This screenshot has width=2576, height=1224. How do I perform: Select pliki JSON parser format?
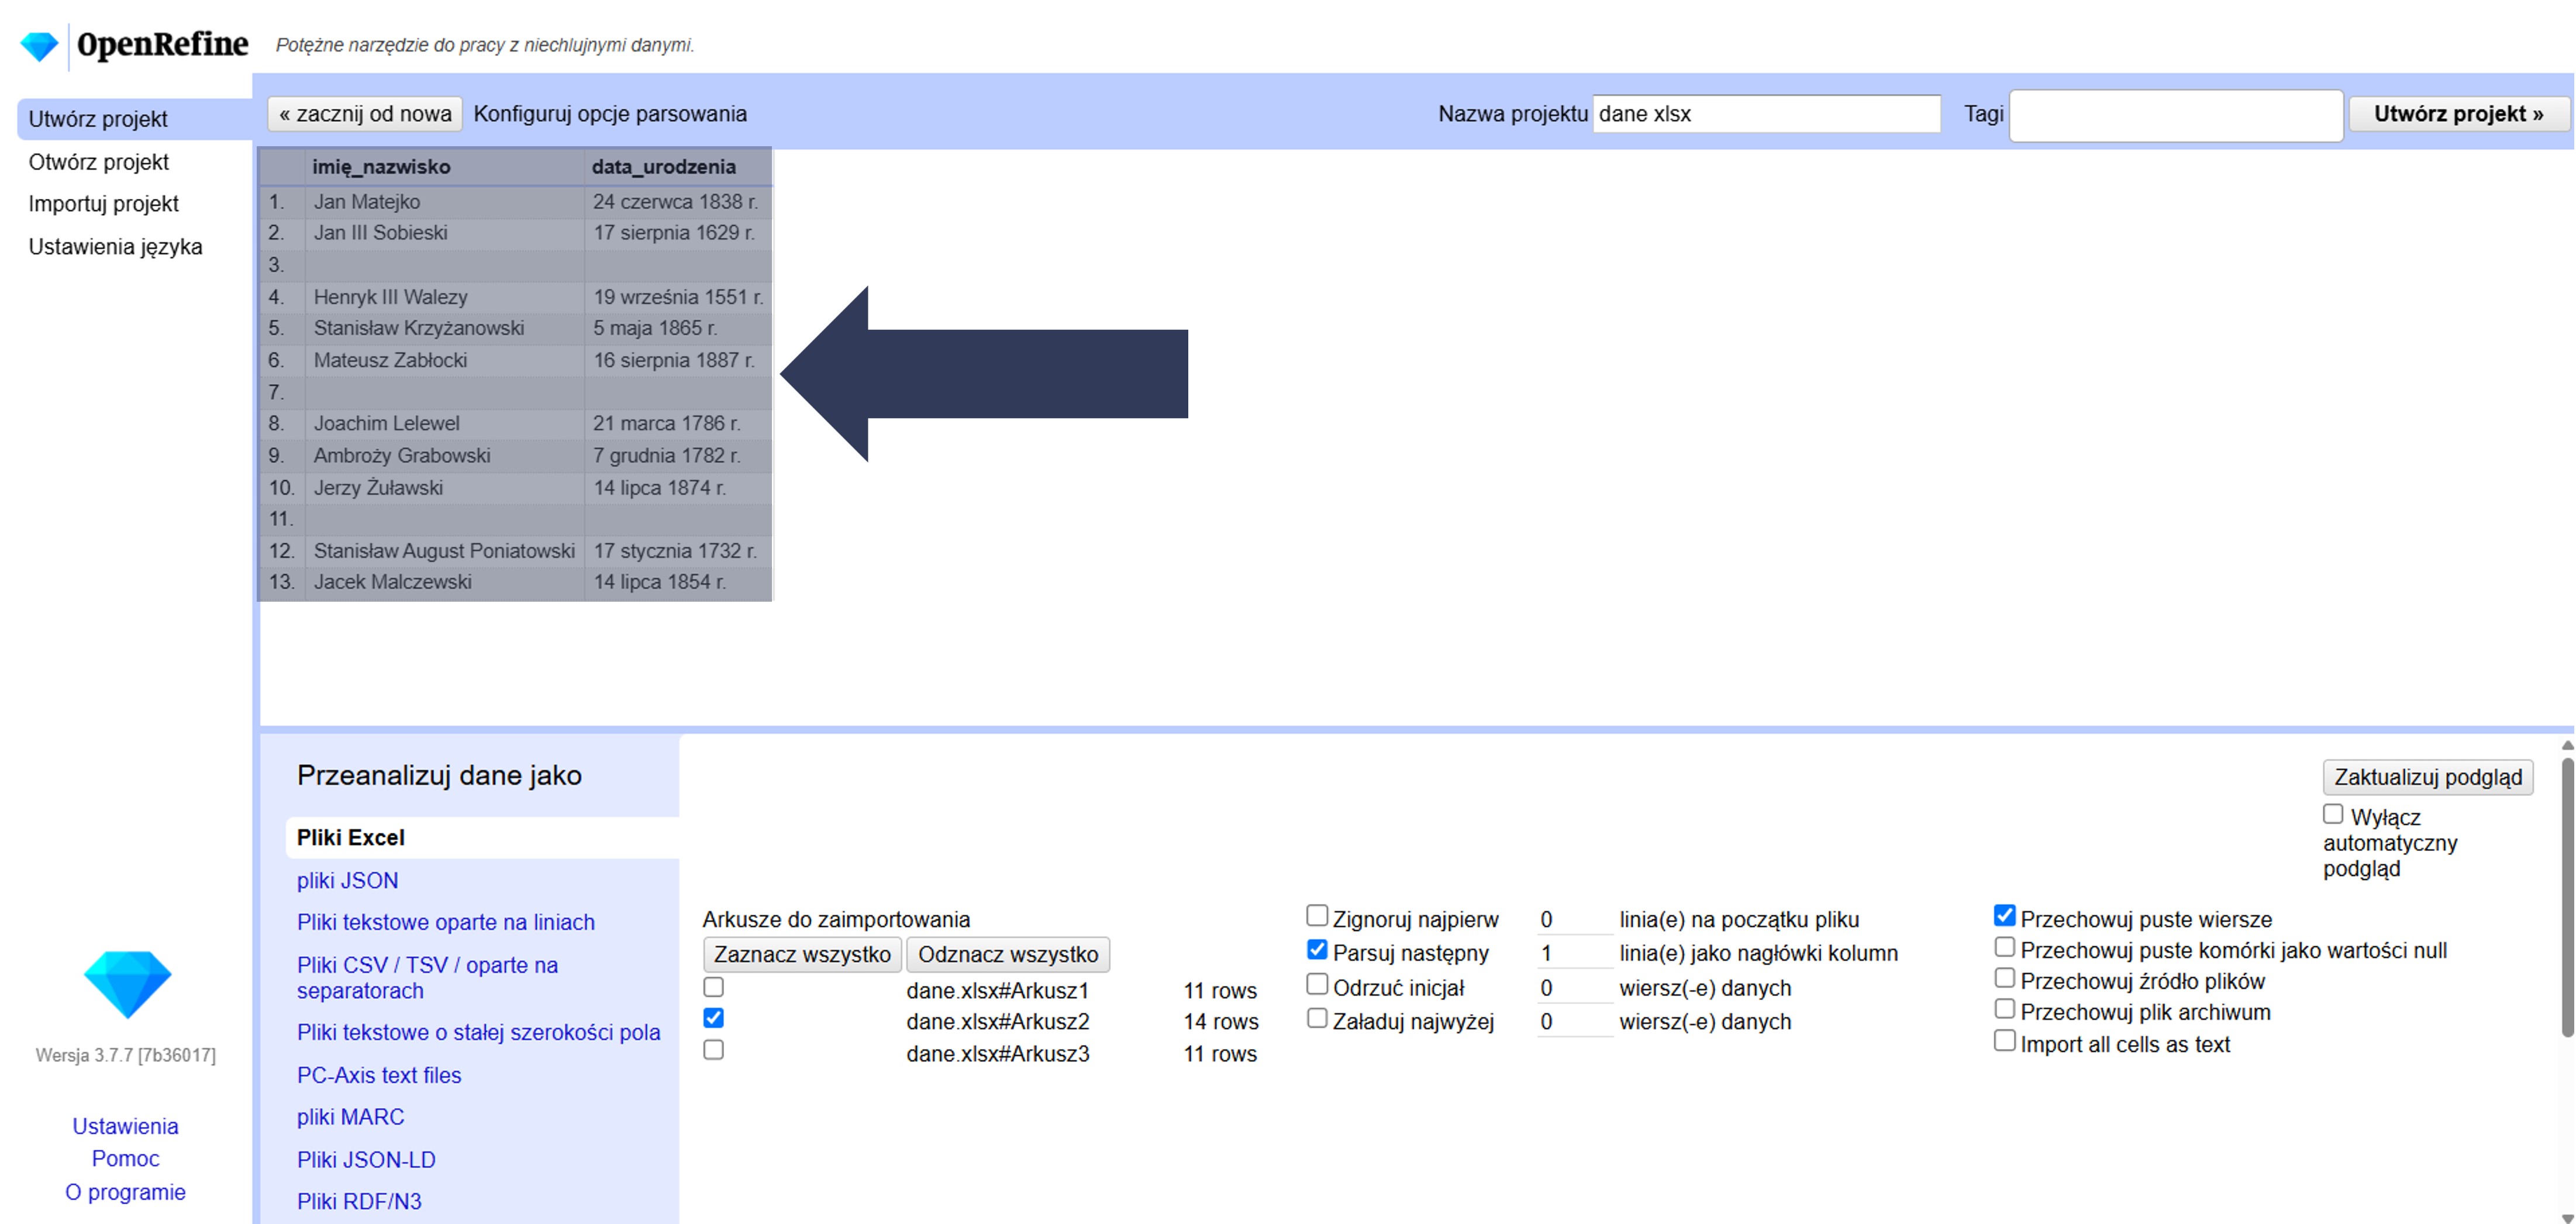pyautogui.click(x=347, y=880)
